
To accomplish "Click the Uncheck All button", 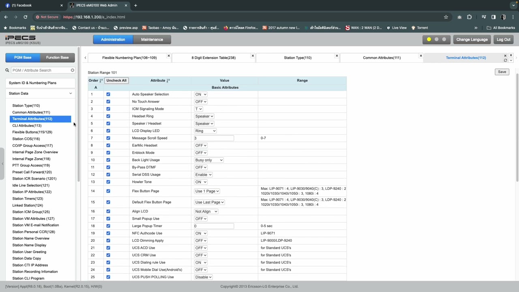I will pos(116,80).
